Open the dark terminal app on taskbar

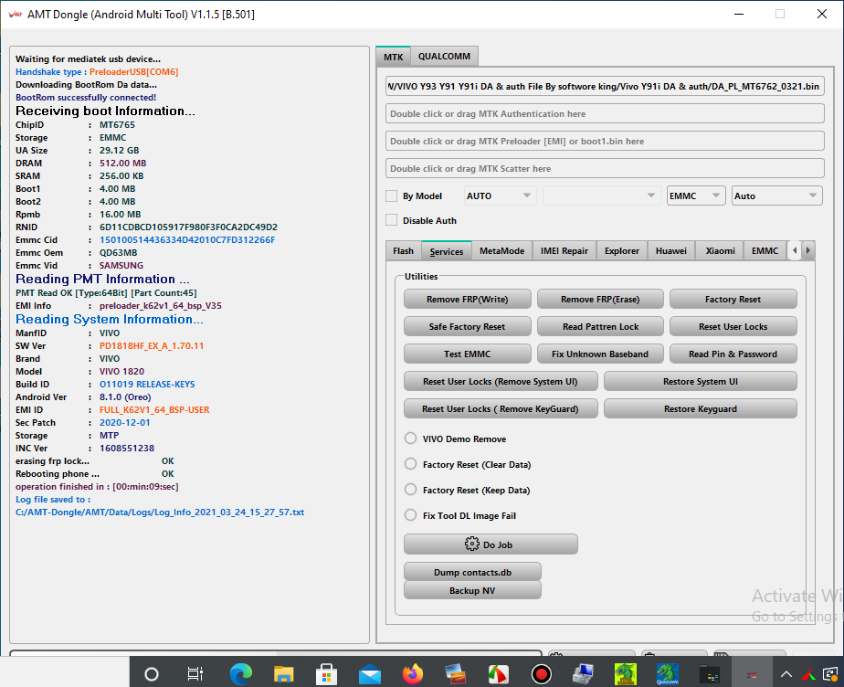coord(710,674)
